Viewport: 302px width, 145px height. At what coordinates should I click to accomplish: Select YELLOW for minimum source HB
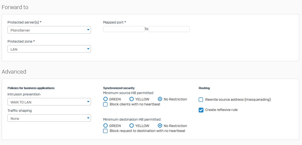(132, 99)
